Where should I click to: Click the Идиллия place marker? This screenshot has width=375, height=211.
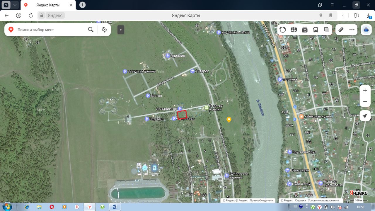168,56
